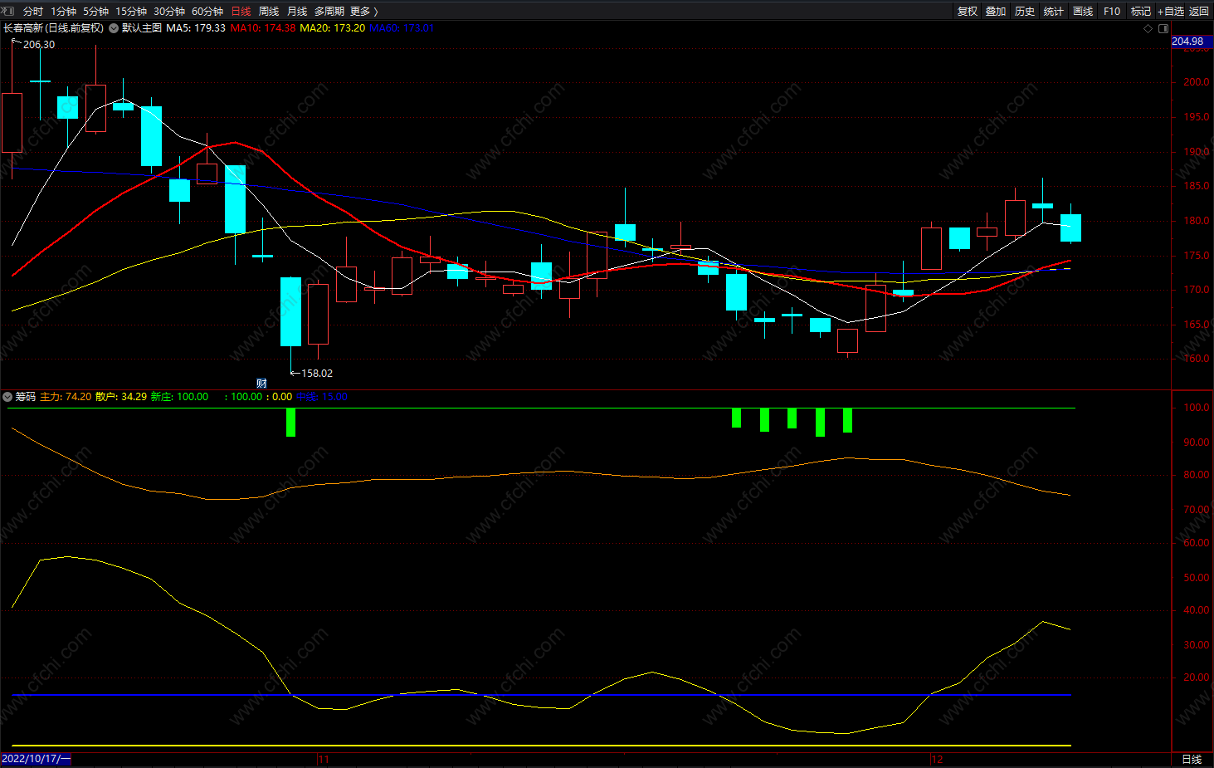Expand main chart indicator dropdown arrow
Screen dimensions: 1214x768
(114, 28)
